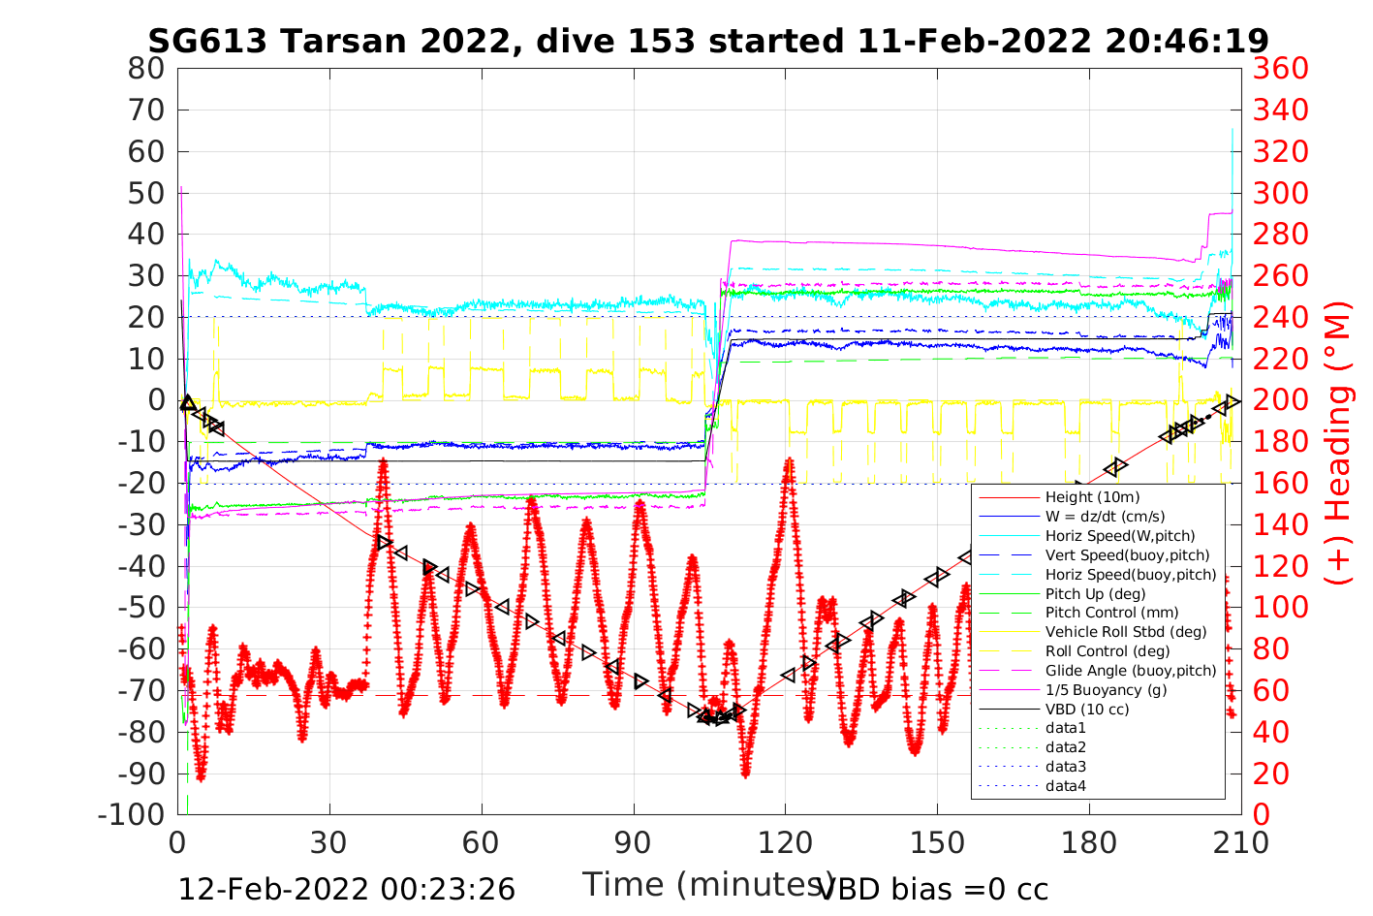This screenshot has width=1373, height=916.
Task: Select legend entry "Pitch Up (deg)"
Action: pos(1095,593)
